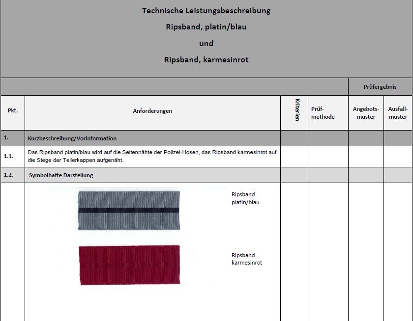The width and height of the screenshot is (413, 321).
Task: Select the 'Ripsband, platin/blau' heading line
Action: click(206, 27)
